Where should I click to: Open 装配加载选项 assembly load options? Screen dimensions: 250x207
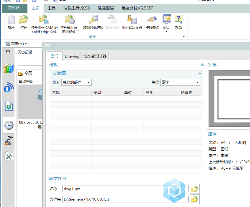[93, 19]
